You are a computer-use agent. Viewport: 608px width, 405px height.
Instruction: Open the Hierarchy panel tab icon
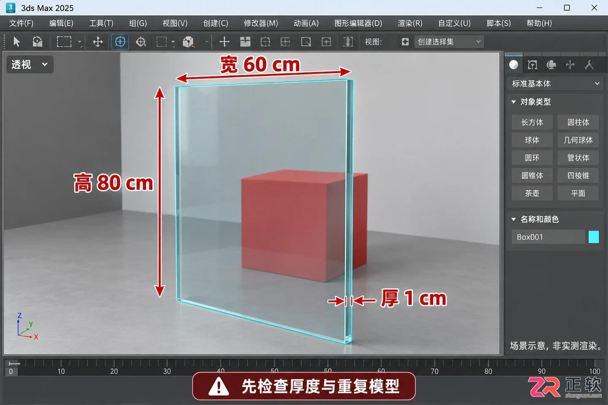pos(551,65)
